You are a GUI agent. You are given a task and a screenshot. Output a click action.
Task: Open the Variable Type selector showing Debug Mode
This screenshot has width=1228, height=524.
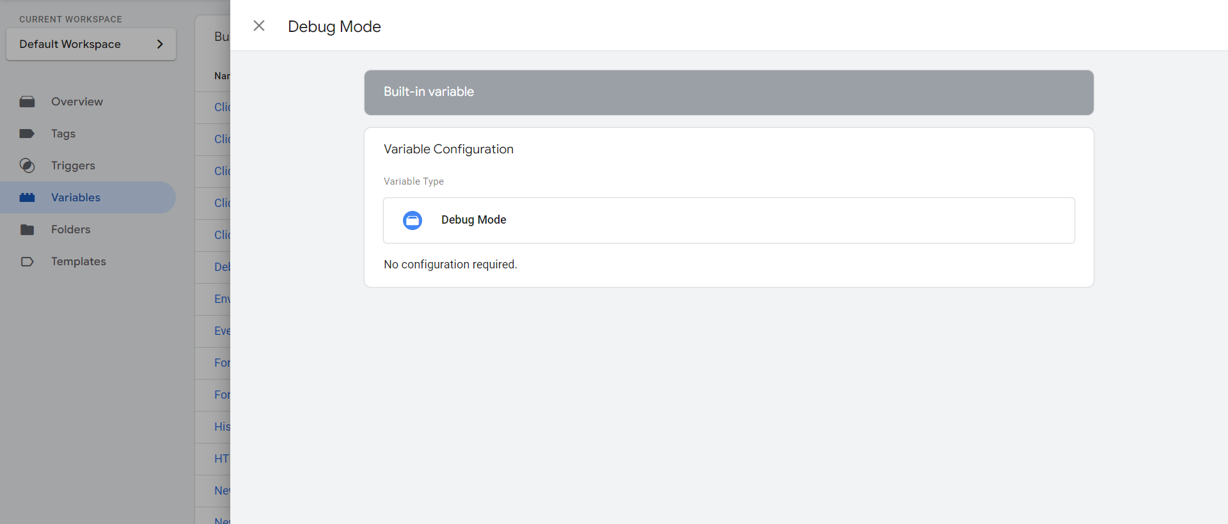[x=728, y=220]
